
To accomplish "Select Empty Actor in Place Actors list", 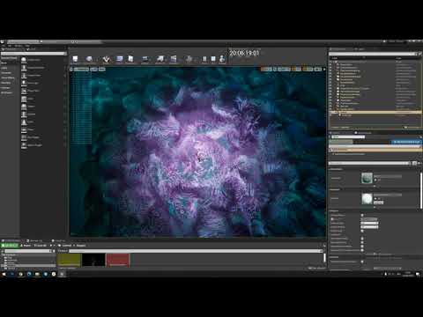I will (x=42, y=60).
